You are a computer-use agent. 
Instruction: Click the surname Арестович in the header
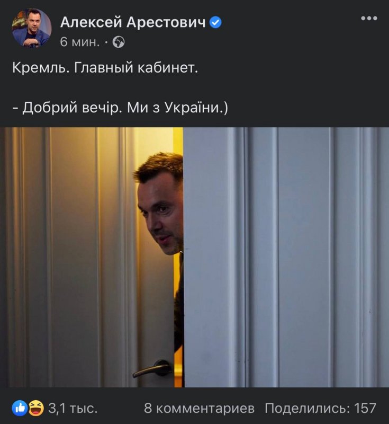tap(166, 22)
